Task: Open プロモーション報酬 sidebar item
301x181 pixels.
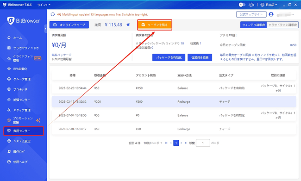Action: click(x=23, y=120)
